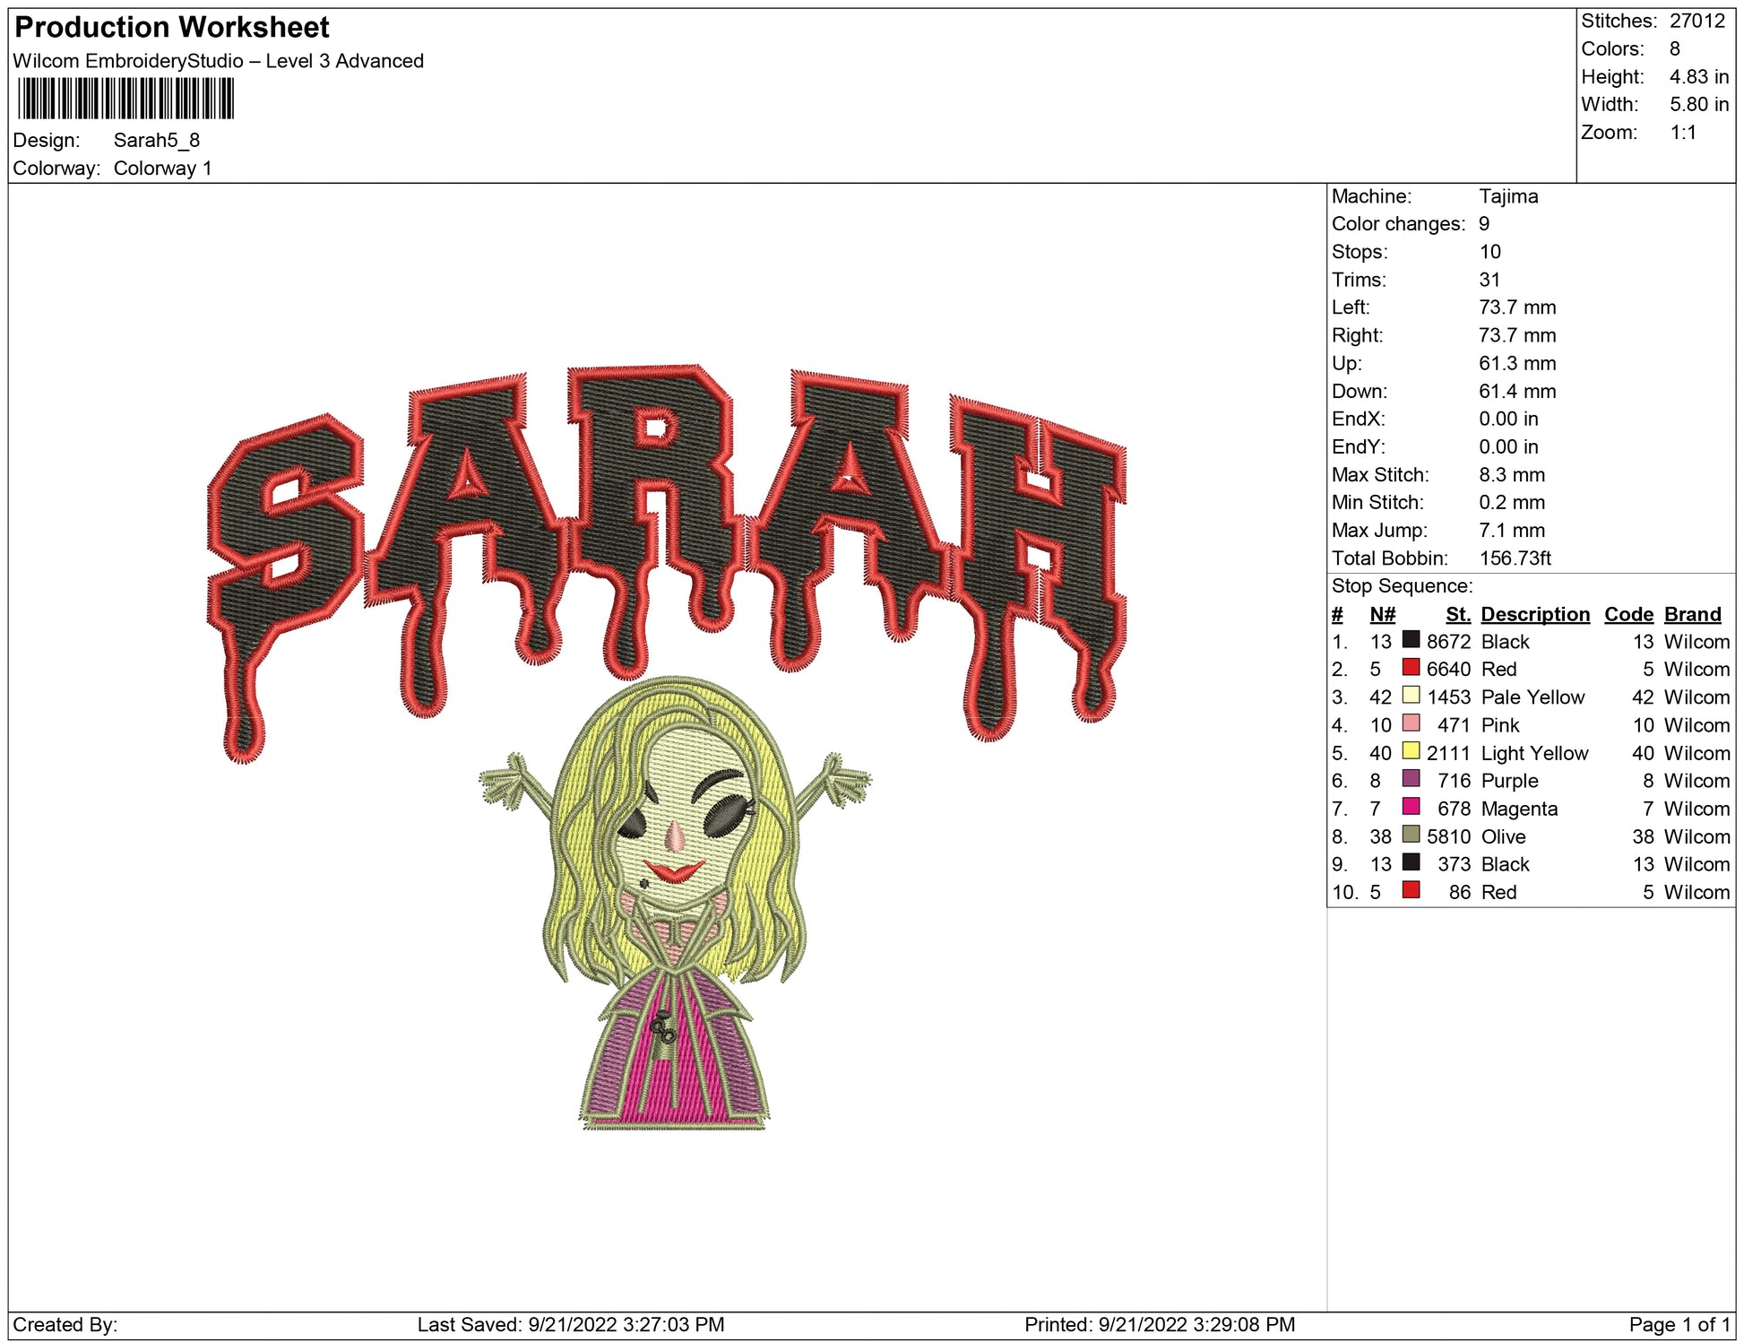Viewport: 1744px width, 1342px height.
Task: Click the St. column header
Action: coord(1457,614)
